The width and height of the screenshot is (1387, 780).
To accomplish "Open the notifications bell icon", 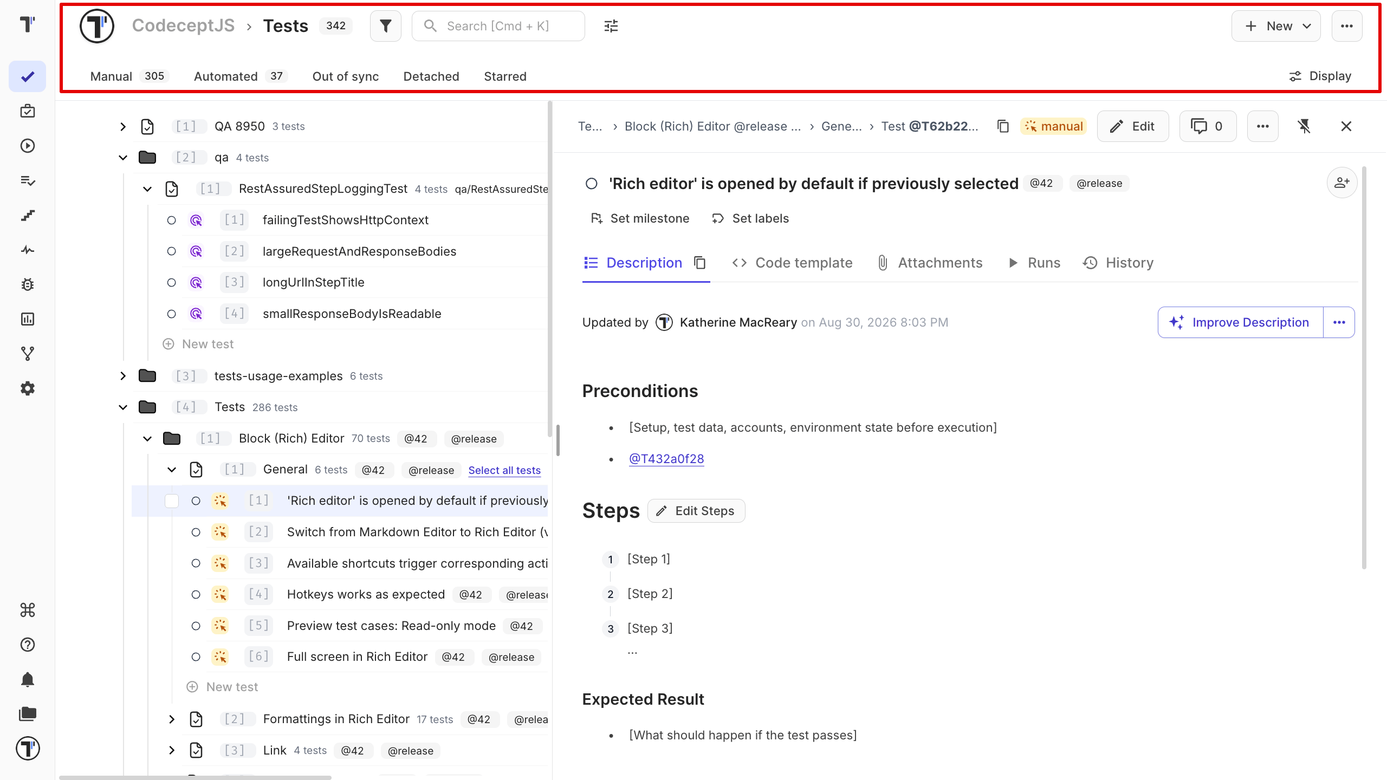I will click(28, 679).
